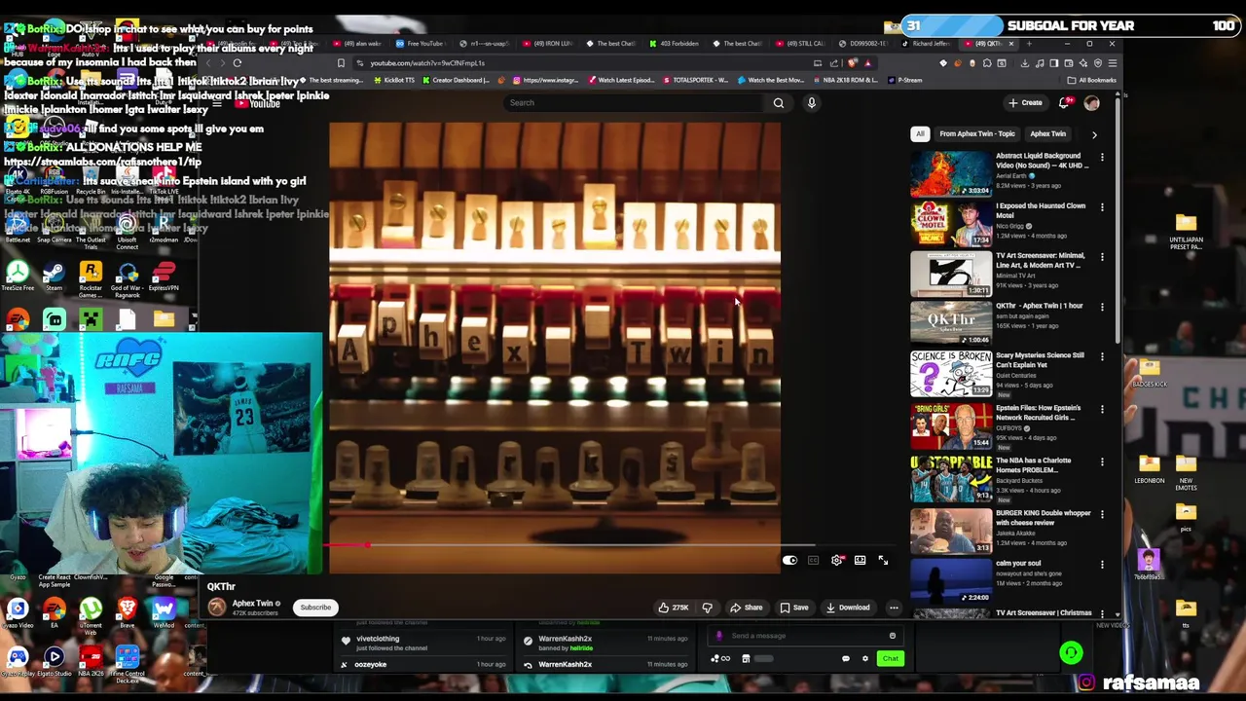
Task: Open options menu for Scary Mysteries Science video
Action: pyautogui.click(x=1102, y=356)
